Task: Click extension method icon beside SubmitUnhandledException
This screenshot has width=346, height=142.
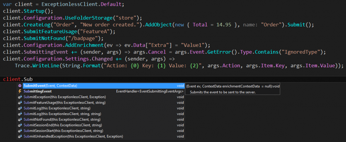Action: point(20,137)
